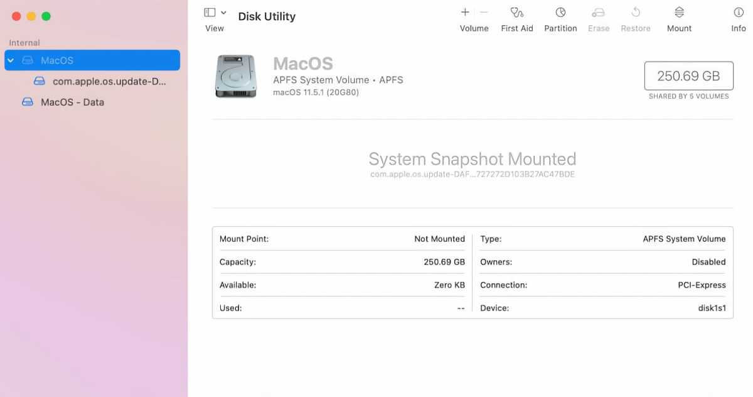Image resolution: width=753 pixels, height=397 pixels.
Task: Click 'System Snapshot Mounted' heading
Action: point(473,158)
